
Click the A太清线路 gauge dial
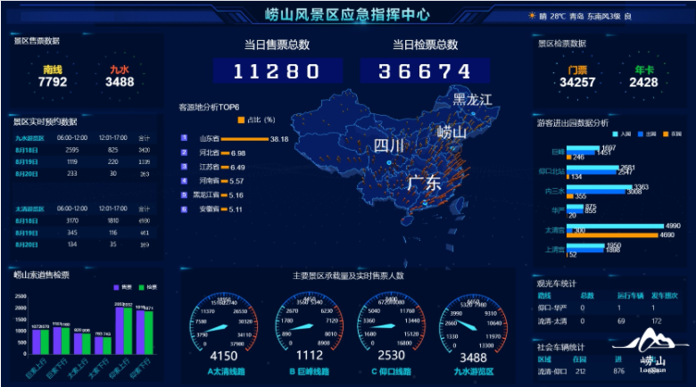[222, 324]
